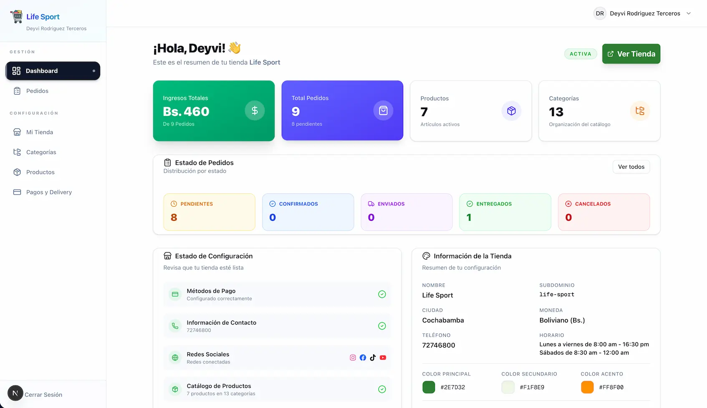Viewport: 707px width, 408px height.
Task: Click 'Artículos activos' in Productos card
Action: pyautogui.click(x=440, y=124)
